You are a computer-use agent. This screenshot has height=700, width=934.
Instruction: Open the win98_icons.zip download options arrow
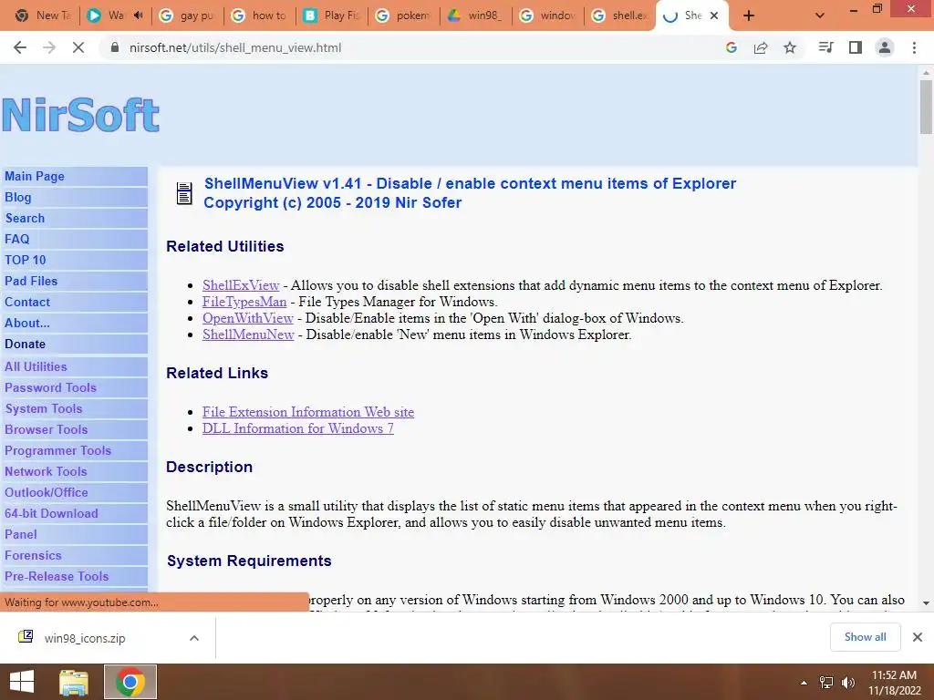pos(194,638)
